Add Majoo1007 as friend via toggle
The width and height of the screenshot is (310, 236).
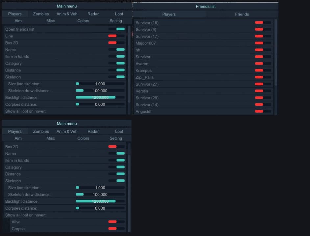click(x=263, y=43)
